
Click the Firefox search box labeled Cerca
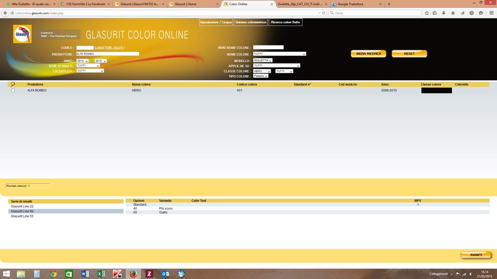click(x=375, y=13)
